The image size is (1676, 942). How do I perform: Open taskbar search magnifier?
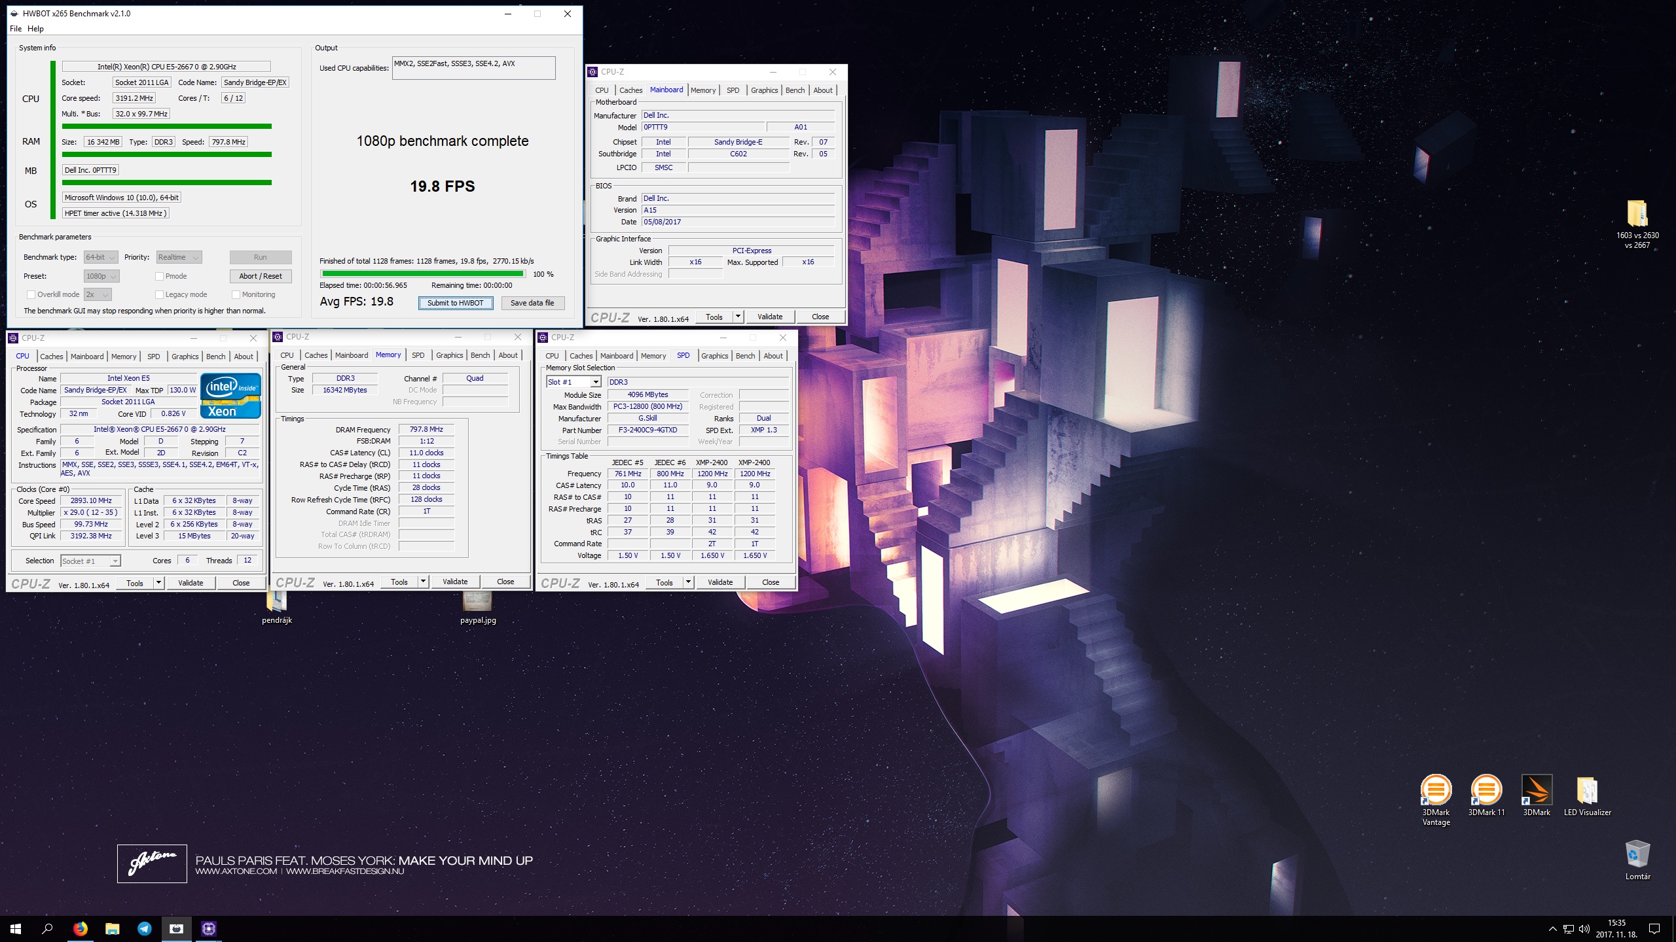47,928
